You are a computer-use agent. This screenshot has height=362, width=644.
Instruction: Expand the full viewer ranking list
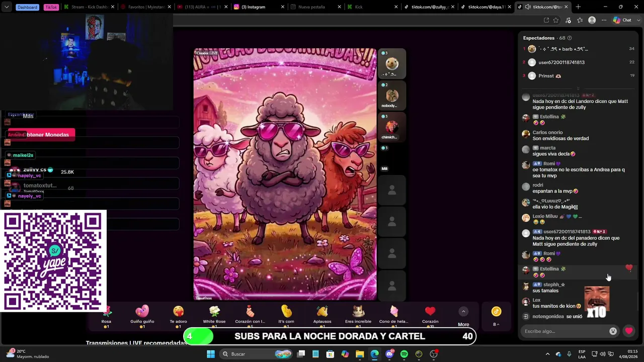click(x=578, y=88)
